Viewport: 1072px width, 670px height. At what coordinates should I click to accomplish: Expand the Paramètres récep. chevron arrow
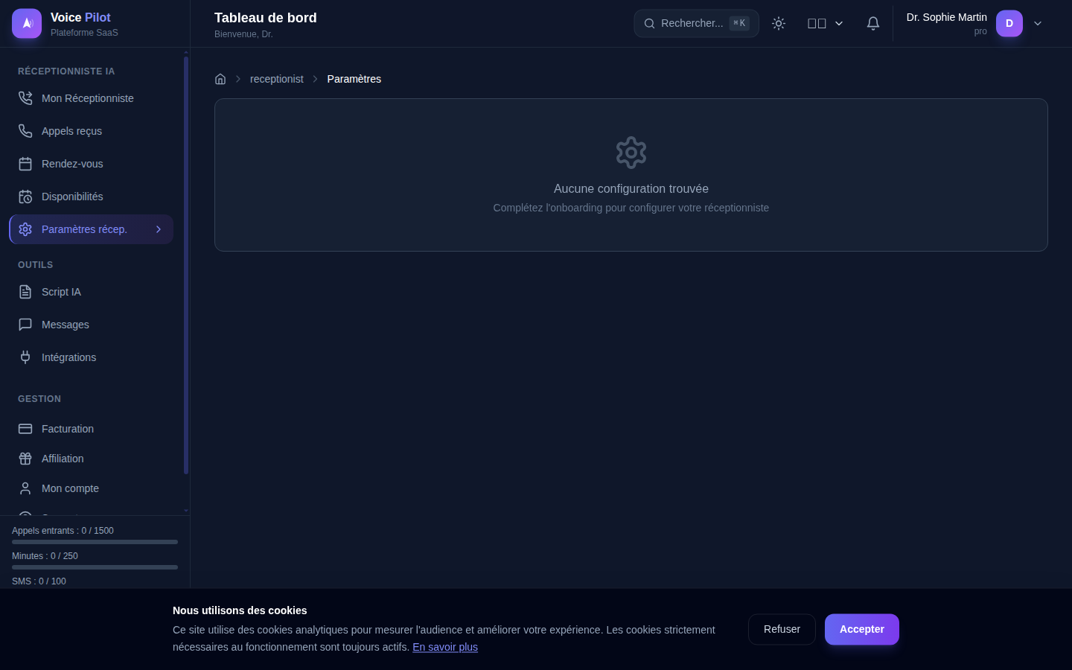point(159,229)
